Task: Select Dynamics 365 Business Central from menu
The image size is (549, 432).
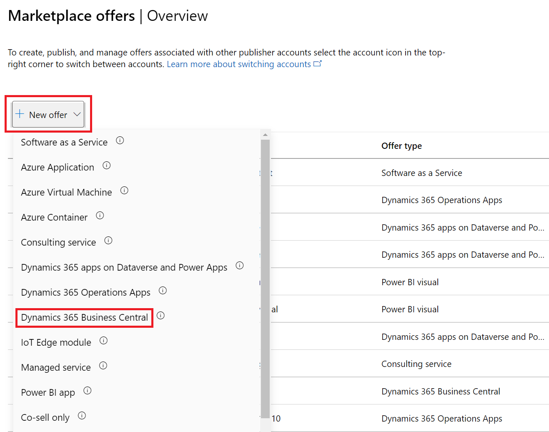Action: click(84, 318)
